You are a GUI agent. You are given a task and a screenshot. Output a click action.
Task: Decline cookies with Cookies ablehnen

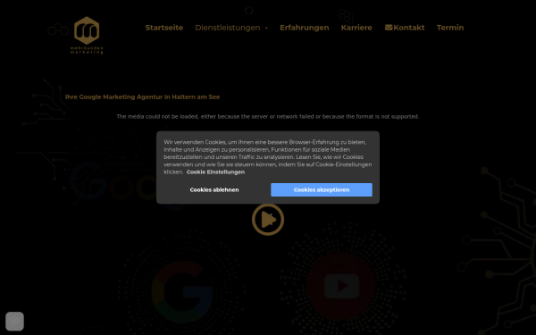point(214,189)
